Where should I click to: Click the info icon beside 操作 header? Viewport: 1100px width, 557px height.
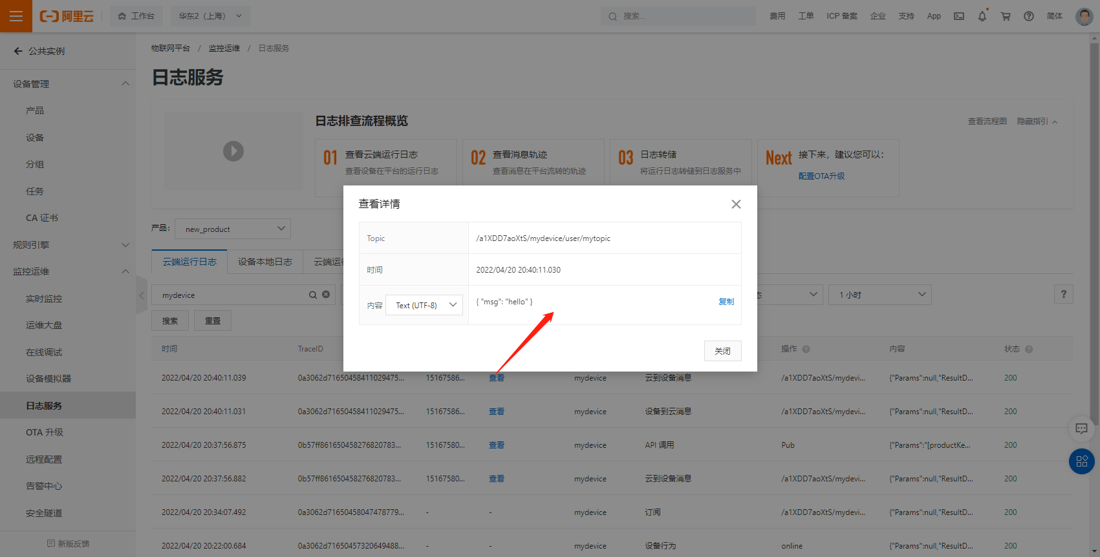pyautogui.click(x=806, y=349)
